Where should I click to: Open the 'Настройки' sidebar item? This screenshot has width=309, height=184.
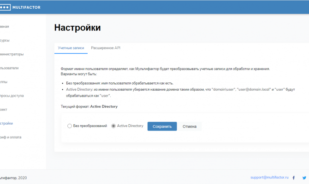6,123
